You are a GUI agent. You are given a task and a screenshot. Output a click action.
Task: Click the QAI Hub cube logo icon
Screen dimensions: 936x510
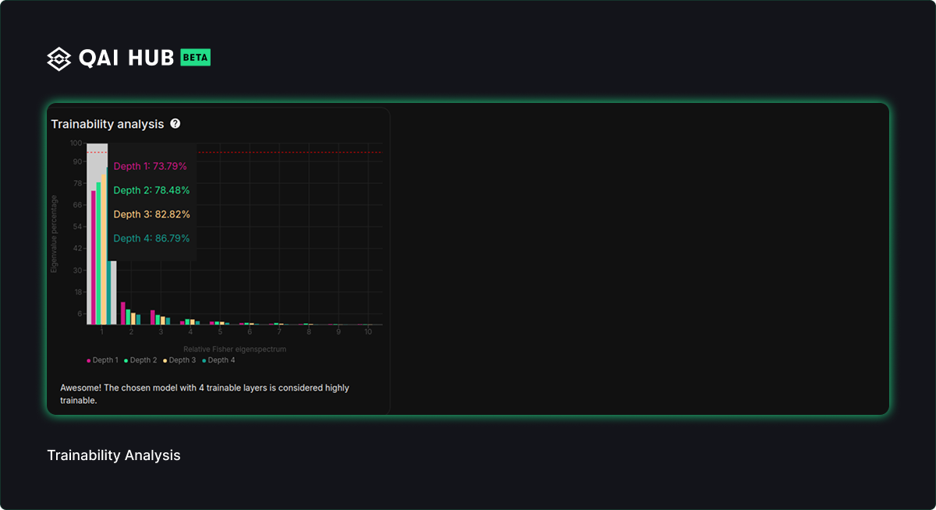(59, 58)
